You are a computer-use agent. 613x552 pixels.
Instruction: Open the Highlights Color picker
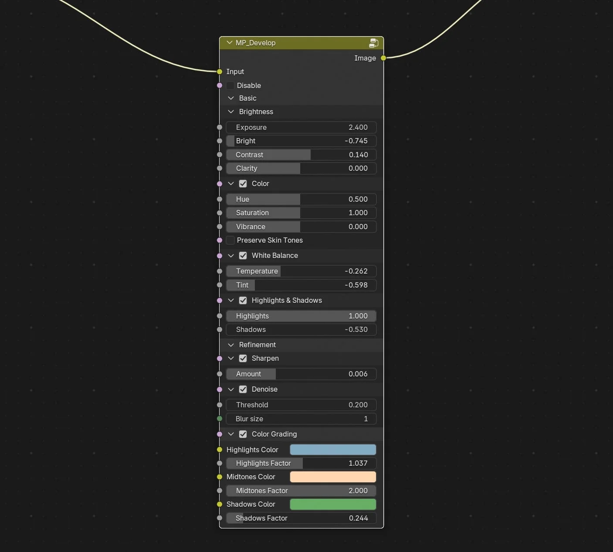332,449
